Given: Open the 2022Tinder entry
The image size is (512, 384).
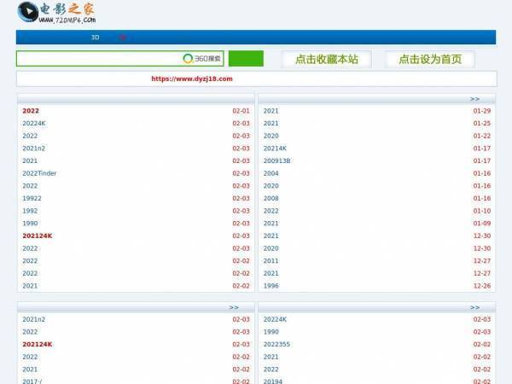Looking at the screenshot, I should (39, 173).
